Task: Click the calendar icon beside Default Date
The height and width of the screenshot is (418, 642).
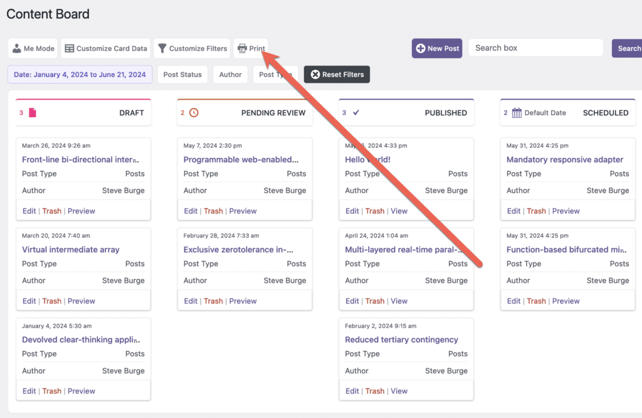Action: (515, 112)
